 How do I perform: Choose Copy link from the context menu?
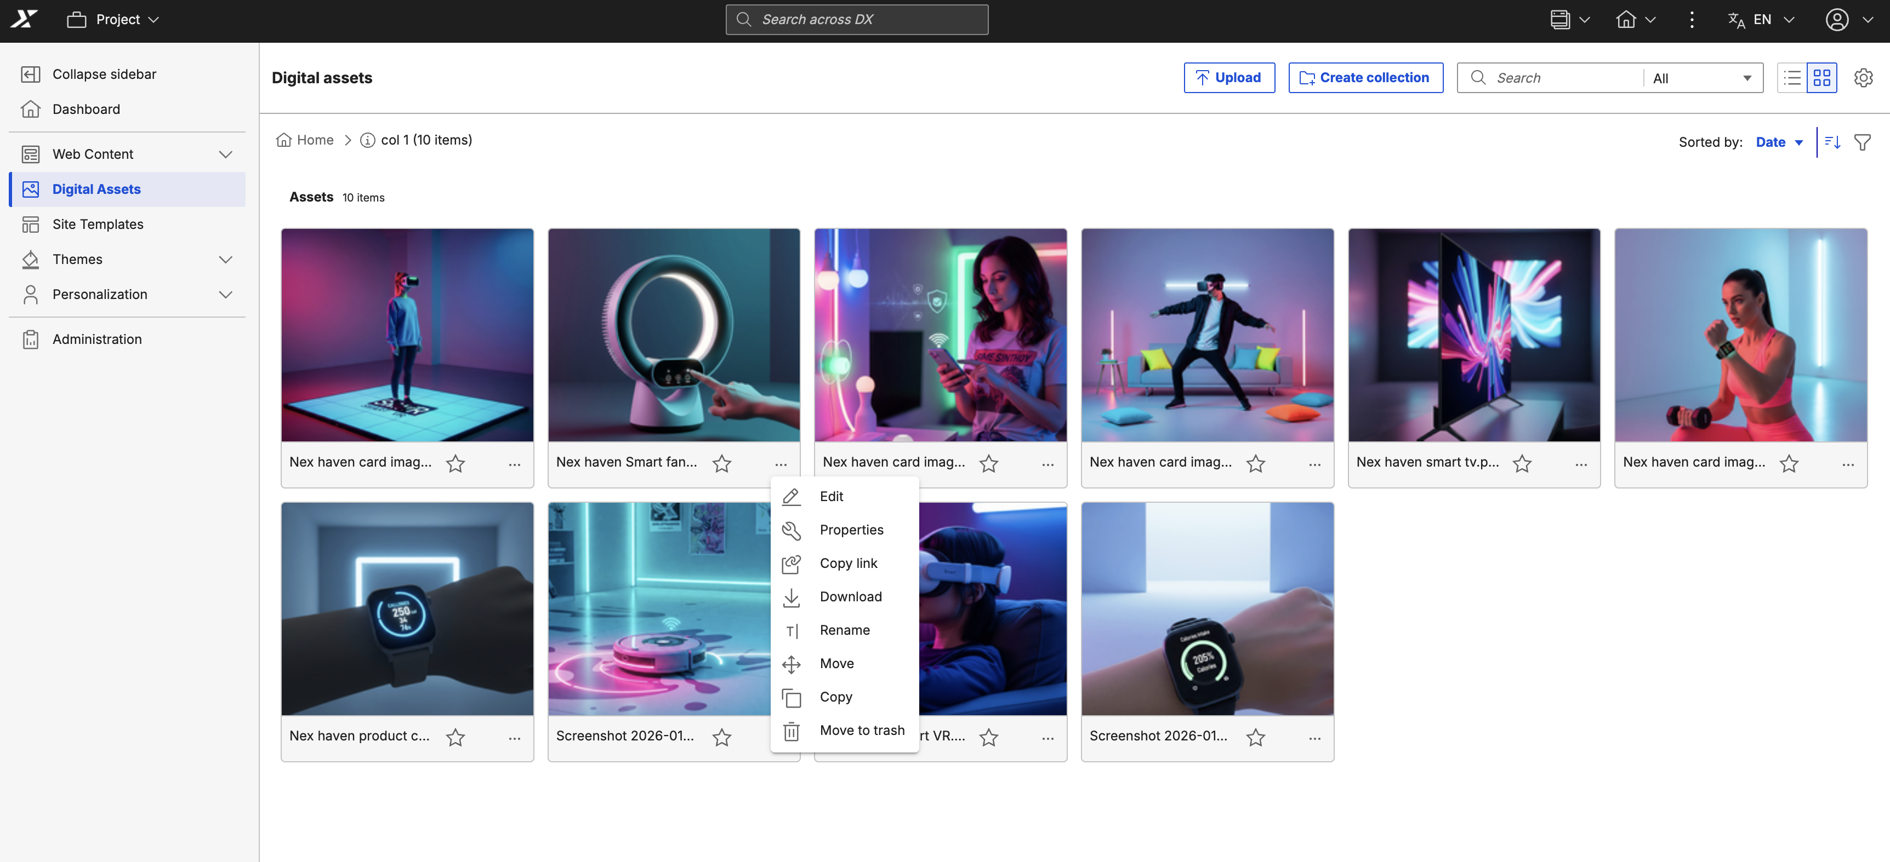click(845, 564)
